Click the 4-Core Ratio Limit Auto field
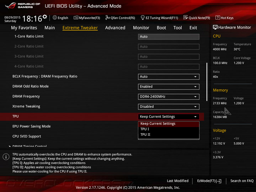Viewport: 256px width, 192px height. pos(169,66)
